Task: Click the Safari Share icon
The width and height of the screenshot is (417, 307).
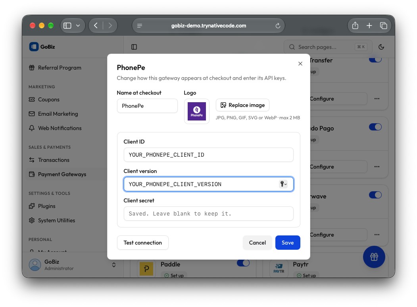Action: pos(355,25)
